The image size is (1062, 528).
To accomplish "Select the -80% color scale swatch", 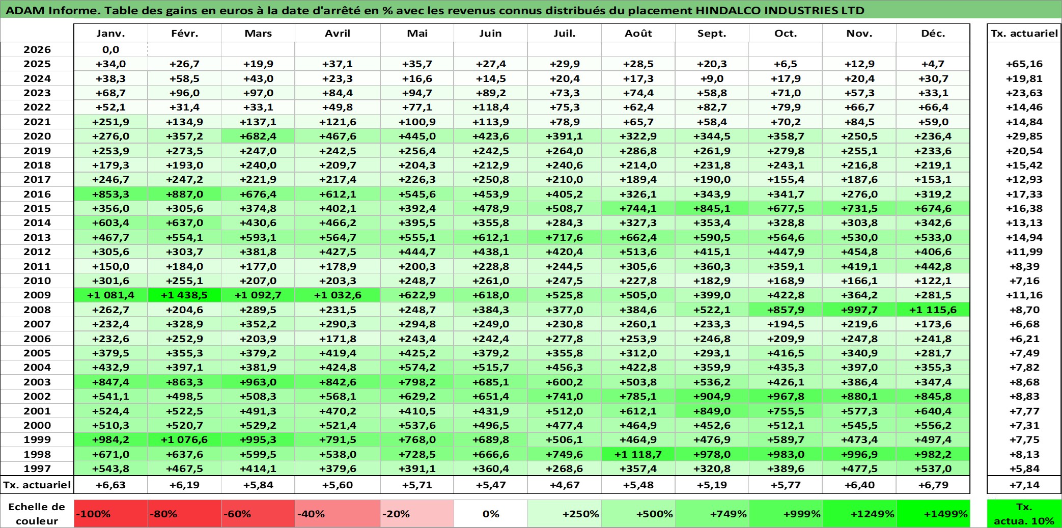I will pos(184,514).
